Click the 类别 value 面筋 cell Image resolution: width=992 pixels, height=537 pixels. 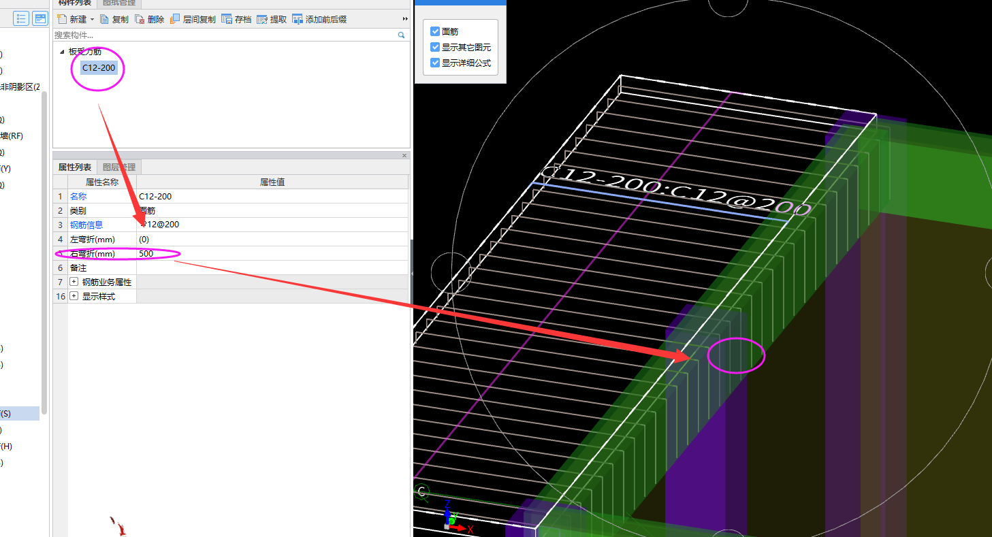pos(272,210)
